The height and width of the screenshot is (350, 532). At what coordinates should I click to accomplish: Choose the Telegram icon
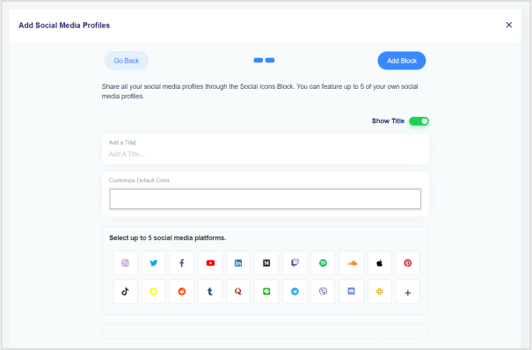(x=295, y=291)
